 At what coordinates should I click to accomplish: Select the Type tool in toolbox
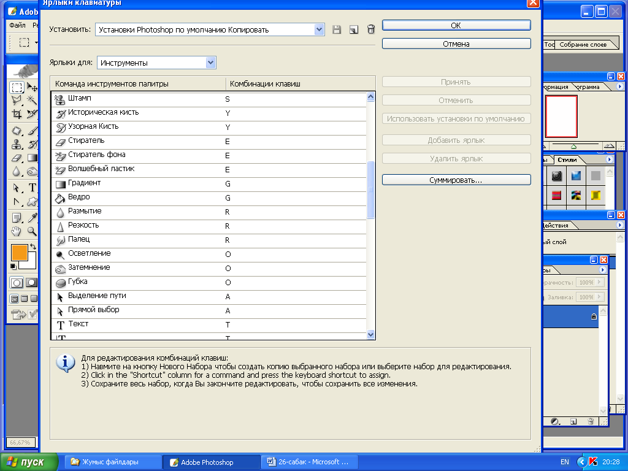(32, 188)
